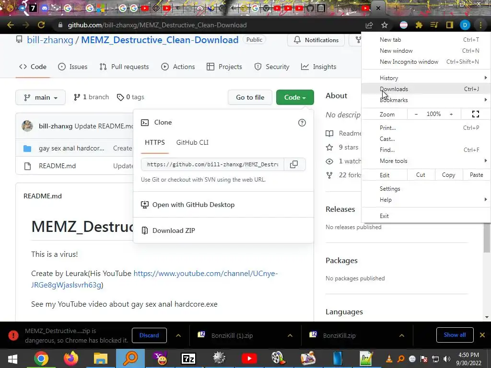The width and height of the screenshot is (491, 368).
Task: Click the README.md file icon row
Action: click(x=27, y=166)
